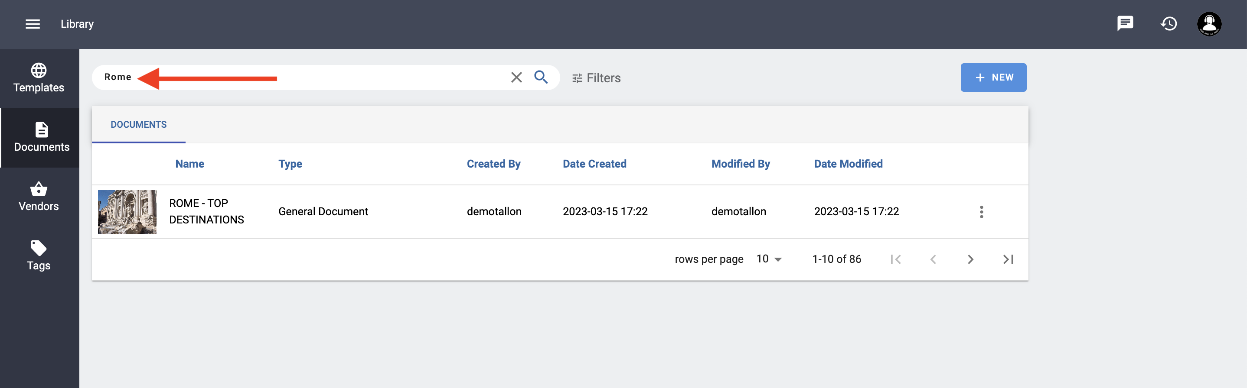Click Modified By cell demotallon

738,211
